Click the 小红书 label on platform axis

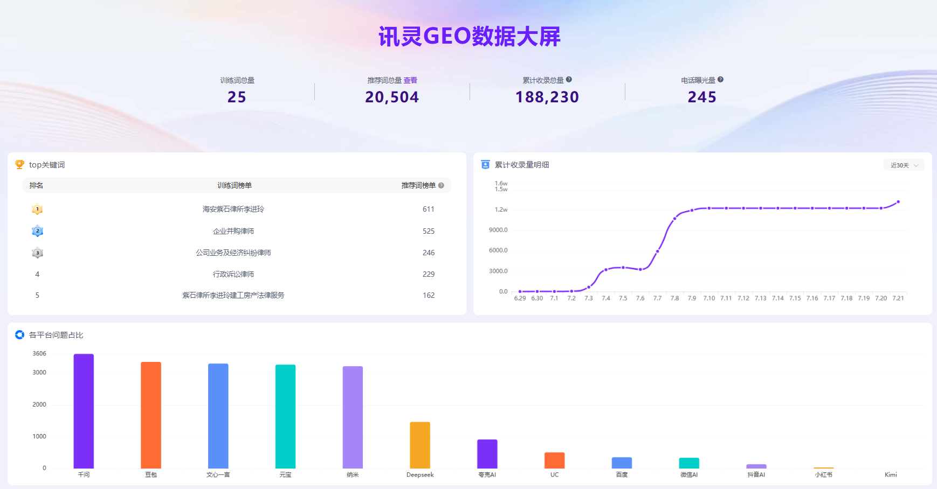[x=824, y=474]
